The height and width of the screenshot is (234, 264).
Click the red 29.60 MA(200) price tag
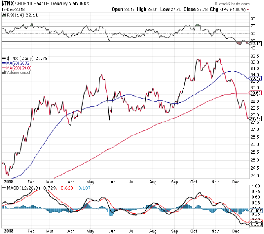255,93
